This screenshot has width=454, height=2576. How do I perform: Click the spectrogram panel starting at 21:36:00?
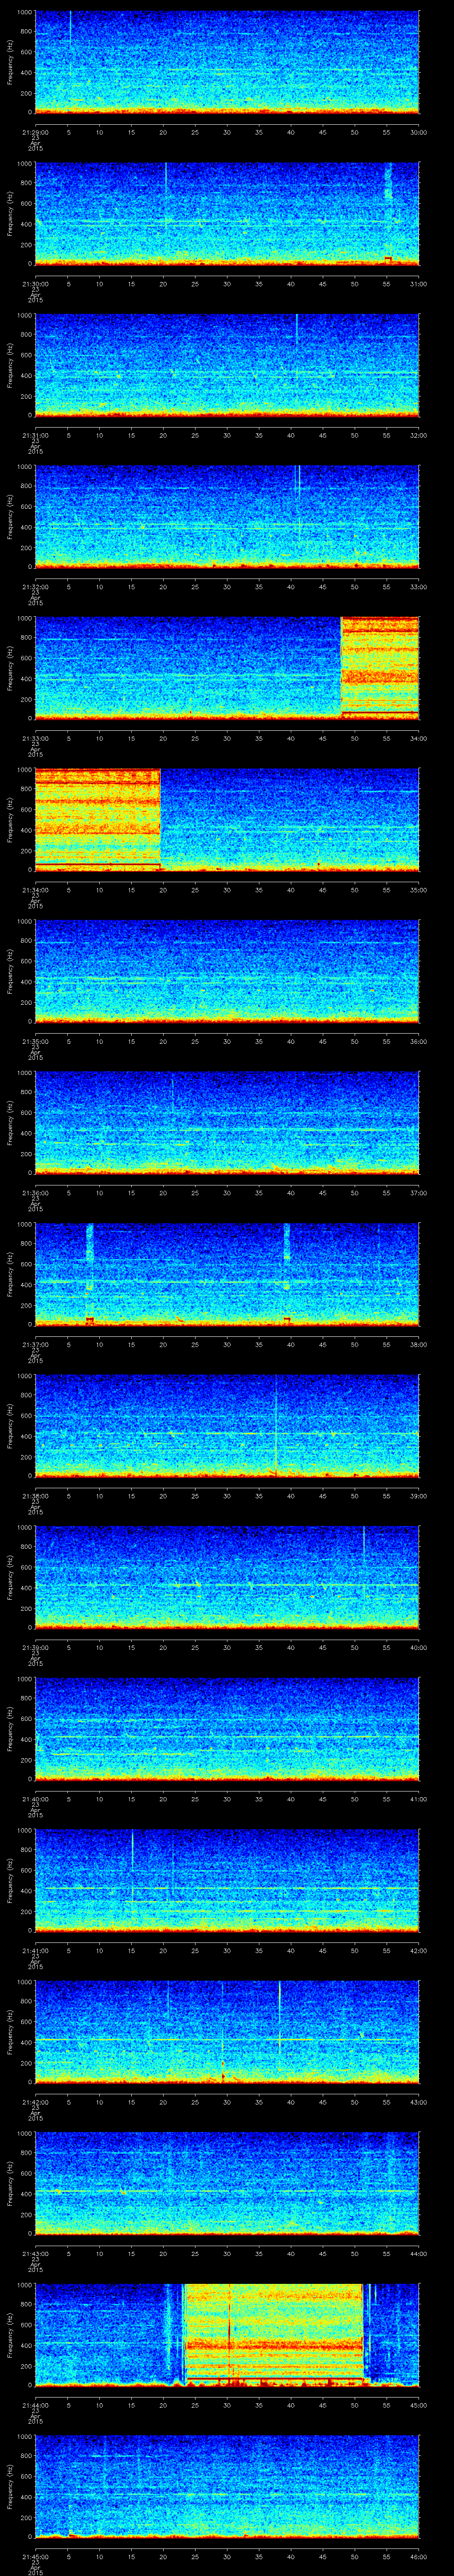(227, 1122)
